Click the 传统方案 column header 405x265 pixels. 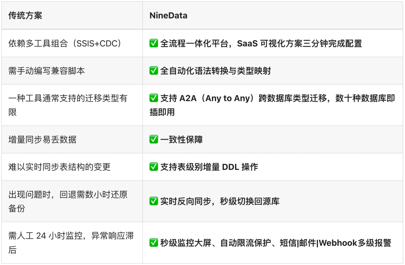pyautogui.click(x=25, y=16)
